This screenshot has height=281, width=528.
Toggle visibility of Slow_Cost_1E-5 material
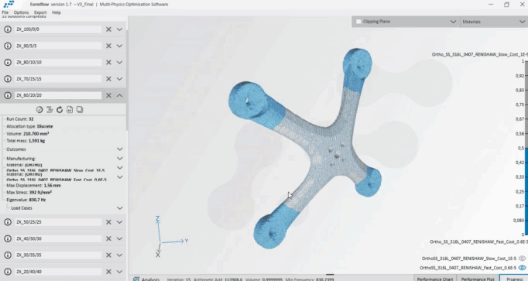tap(522, 259)
